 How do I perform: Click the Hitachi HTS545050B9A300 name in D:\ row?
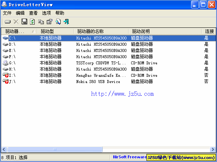(101, 44)
